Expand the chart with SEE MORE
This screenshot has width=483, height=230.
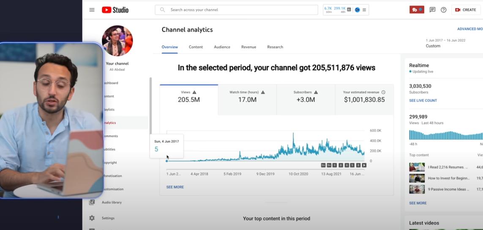(175, 187)
